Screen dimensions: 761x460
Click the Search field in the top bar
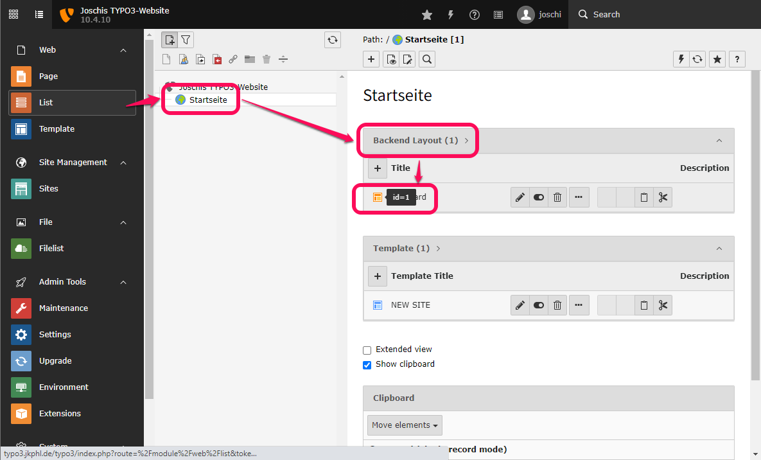point(606,14)
